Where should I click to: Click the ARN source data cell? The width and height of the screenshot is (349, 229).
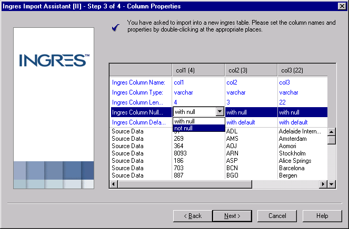(x=232, y=153)
